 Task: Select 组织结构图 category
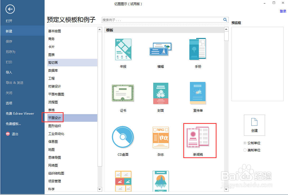click(x=72, y=173)
